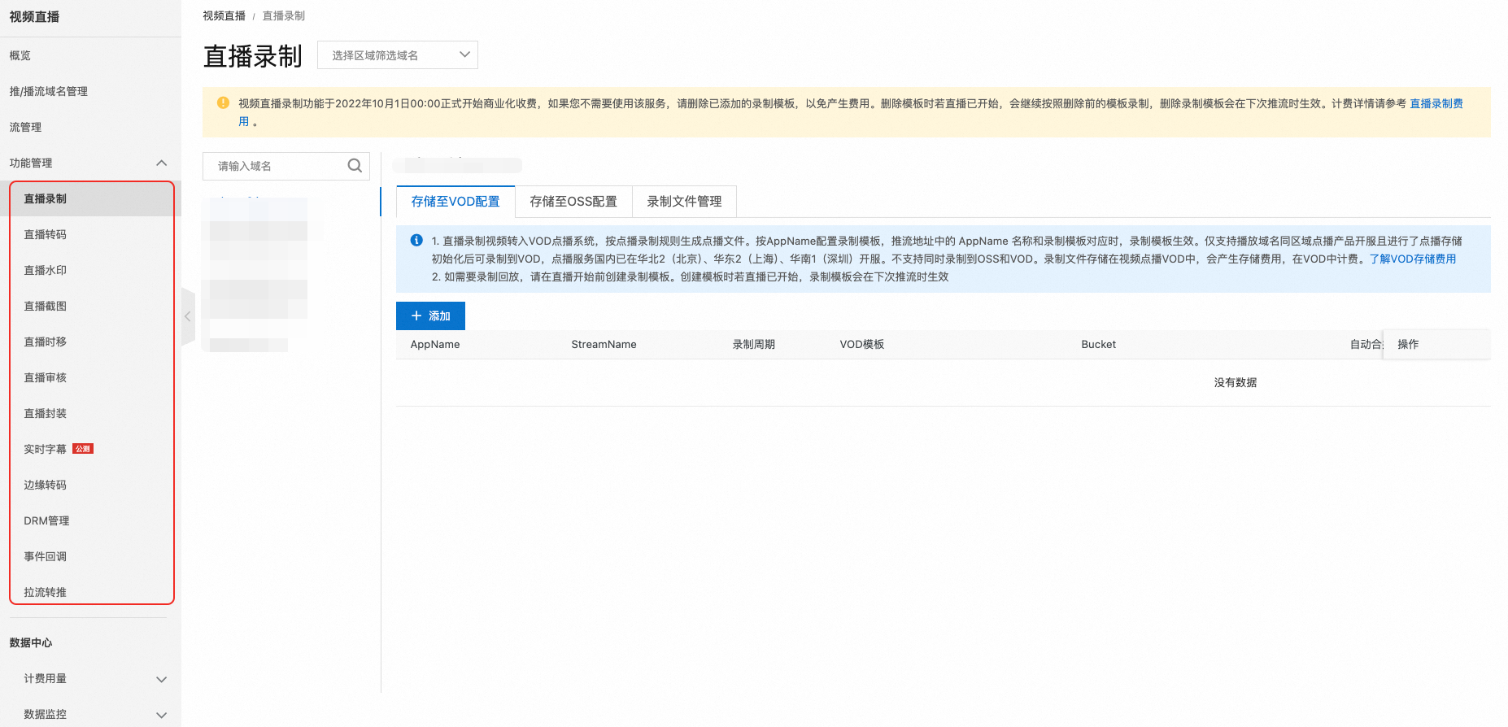Viewport: 1508px width, 727px height.
Task: Collapse the sidebar with the arrow handle
Action: click(x=188, y=316)
